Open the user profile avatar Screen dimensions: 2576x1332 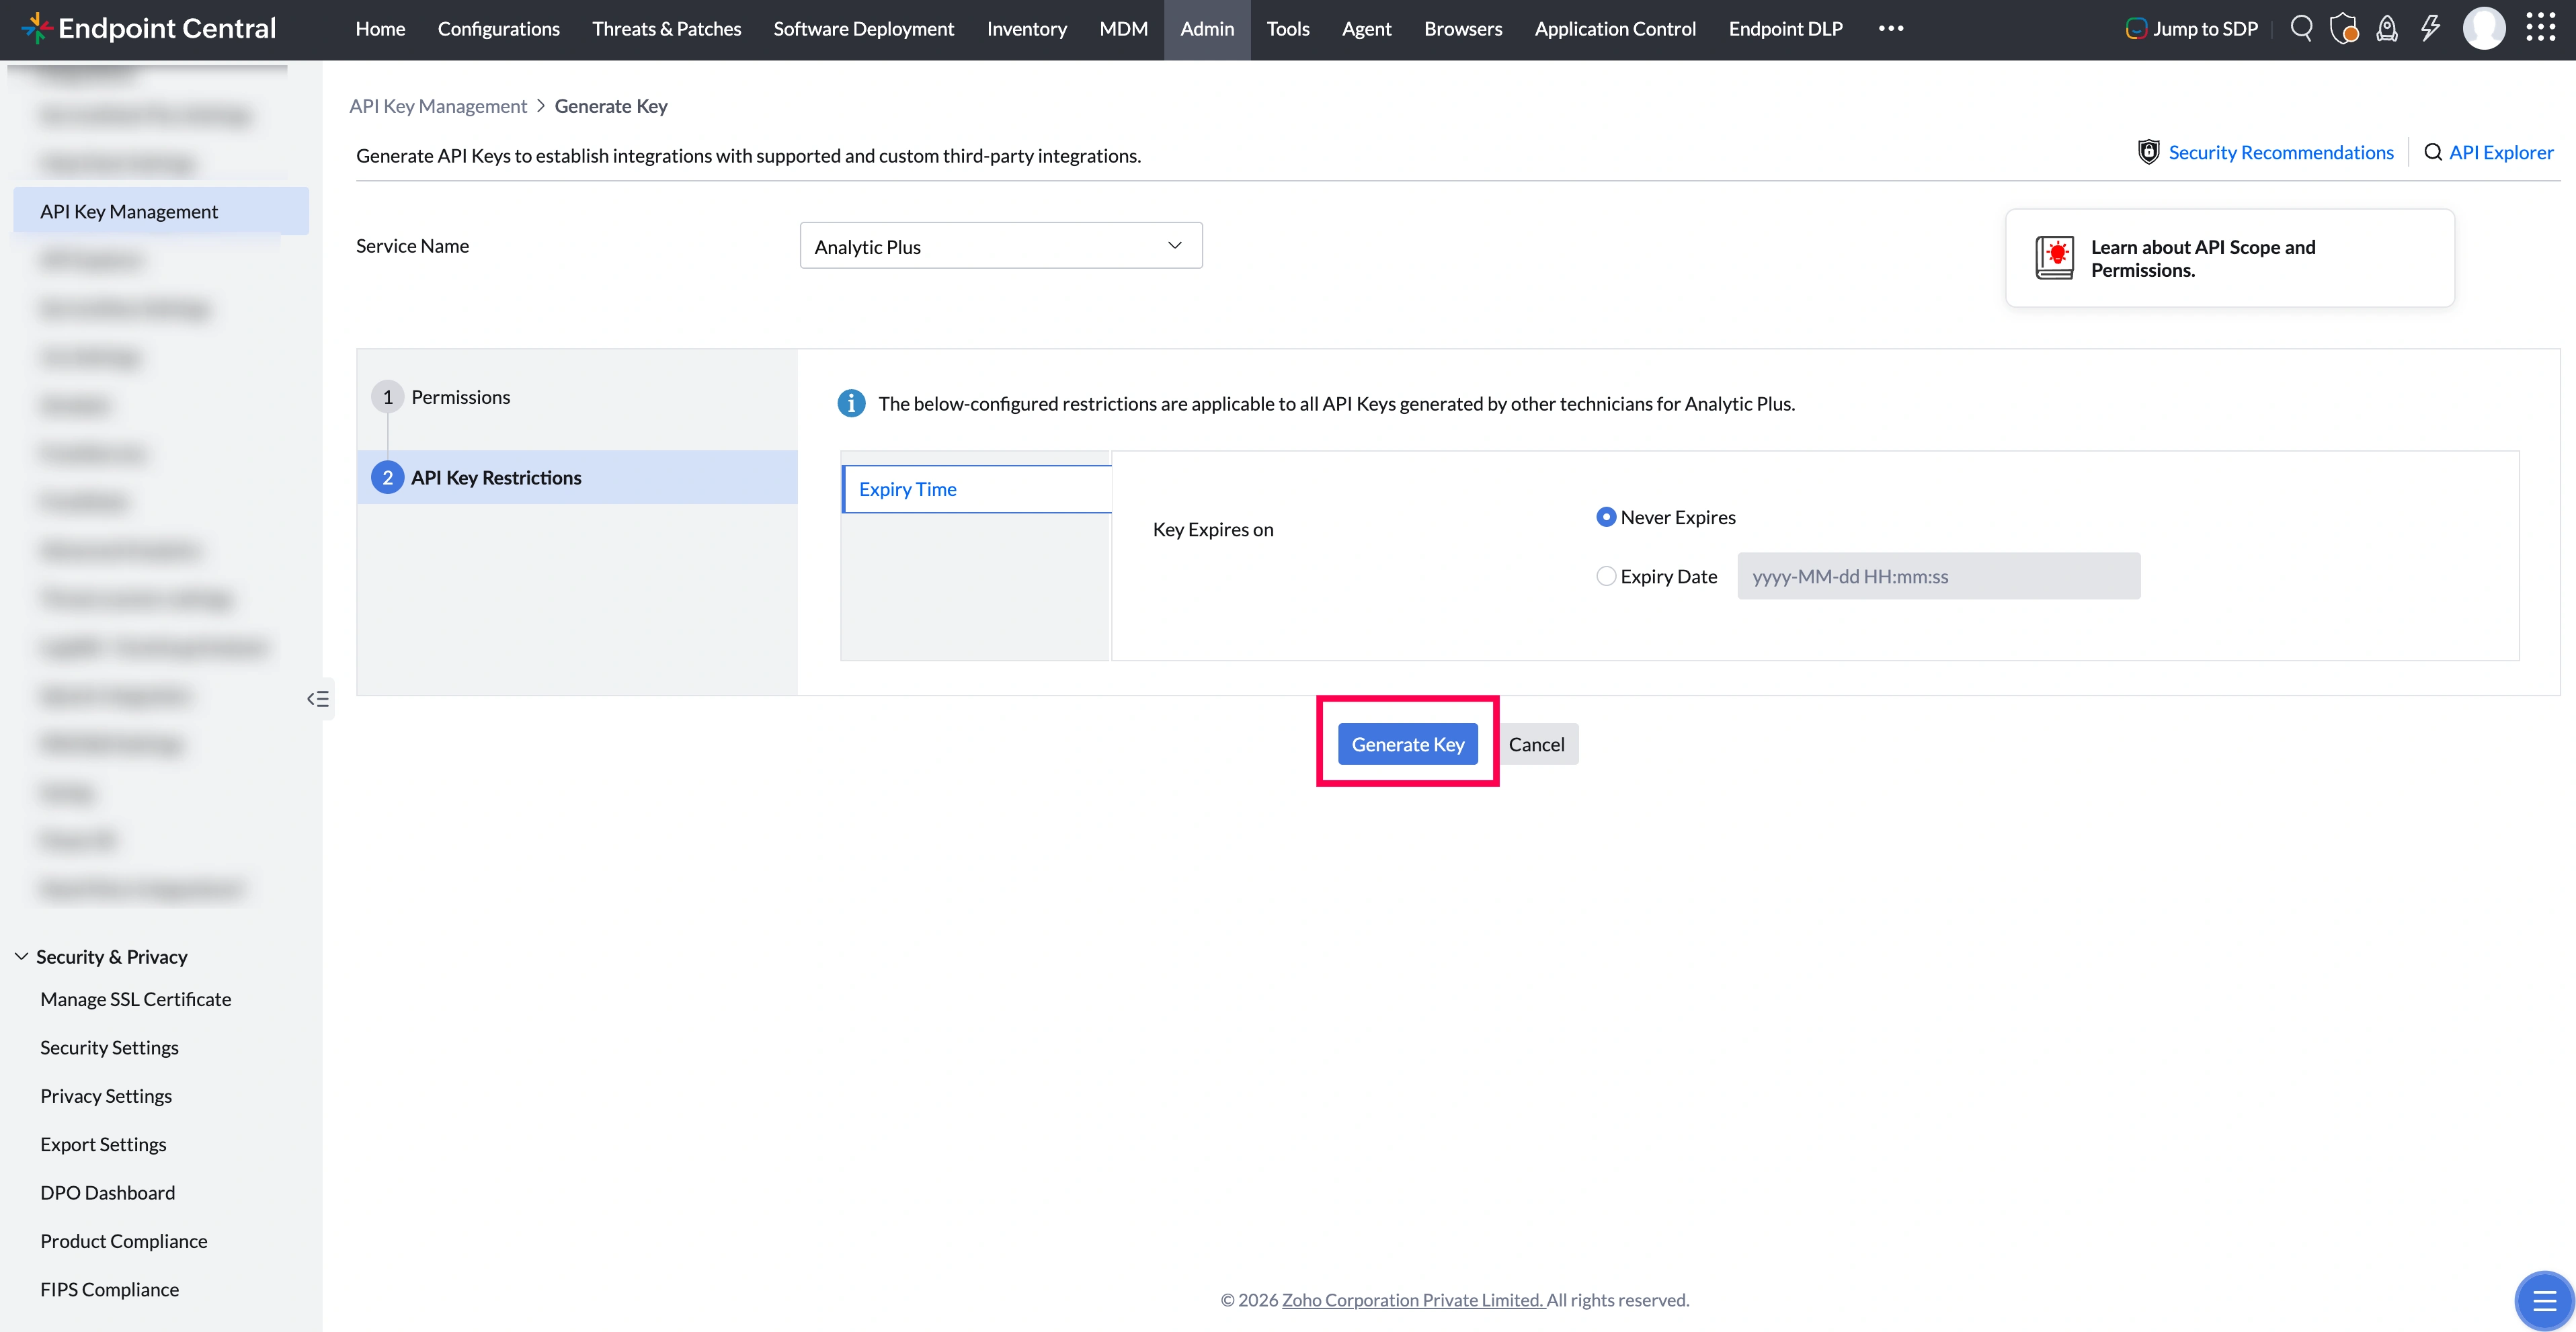(x=2484, y=28)
